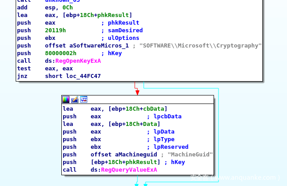
Task: Click the aSoftwareMicros_1 offset operand
Action: click(x=99, y=46)
